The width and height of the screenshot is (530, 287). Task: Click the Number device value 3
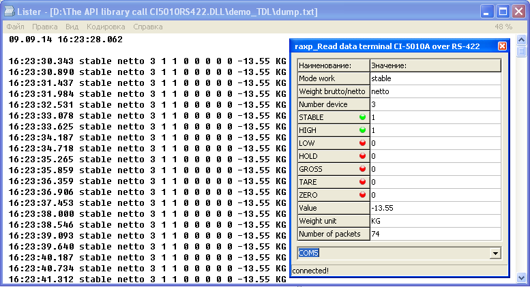[435, 104]
